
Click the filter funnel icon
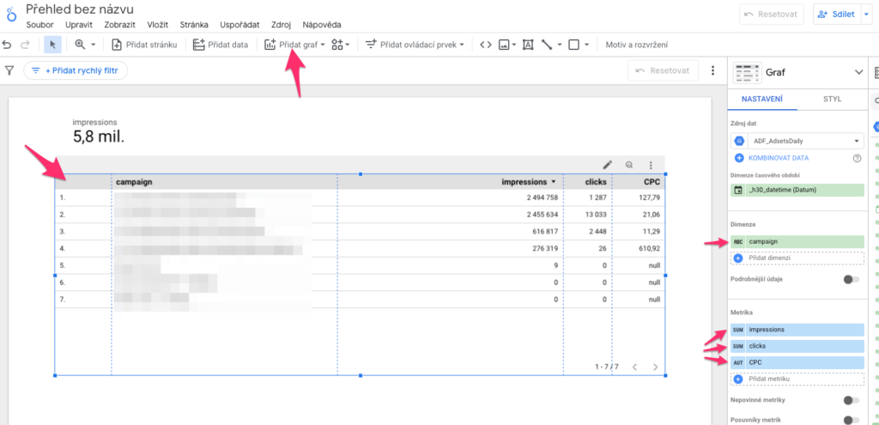click(9, 70)
